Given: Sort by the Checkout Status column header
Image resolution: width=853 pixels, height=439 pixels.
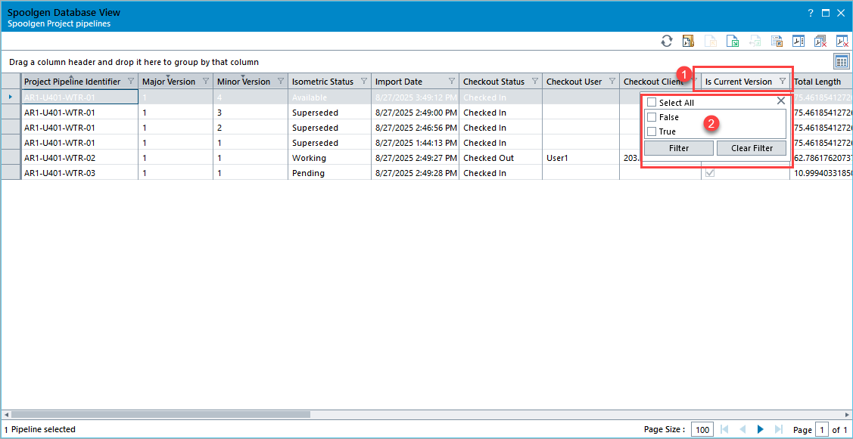Looking at the screenshot, I should point(493,82).
